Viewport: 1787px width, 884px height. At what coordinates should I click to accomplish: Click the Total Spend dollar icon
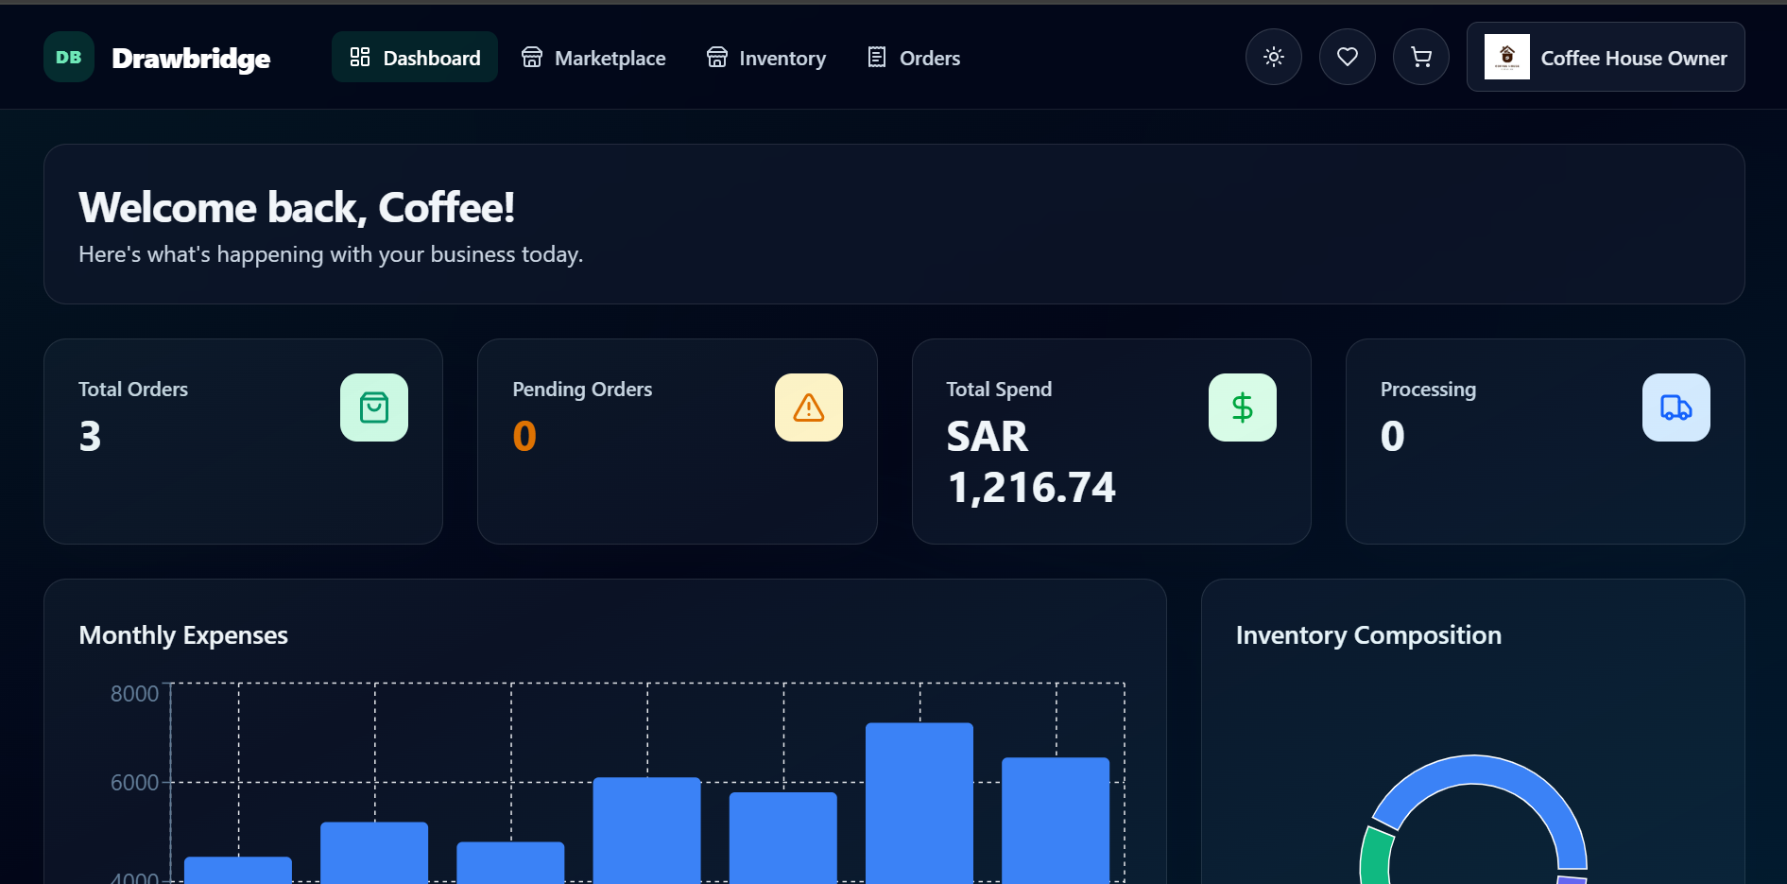coord(1243,407)
